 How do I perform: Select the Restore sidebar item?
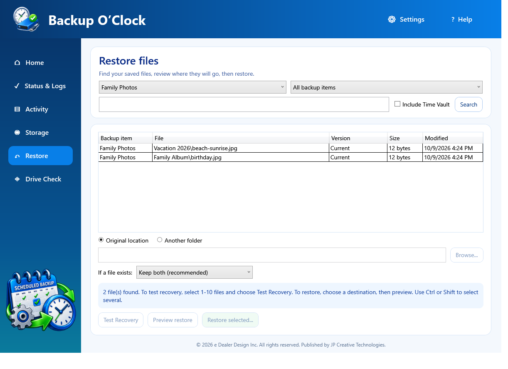(x=40, y=156)
